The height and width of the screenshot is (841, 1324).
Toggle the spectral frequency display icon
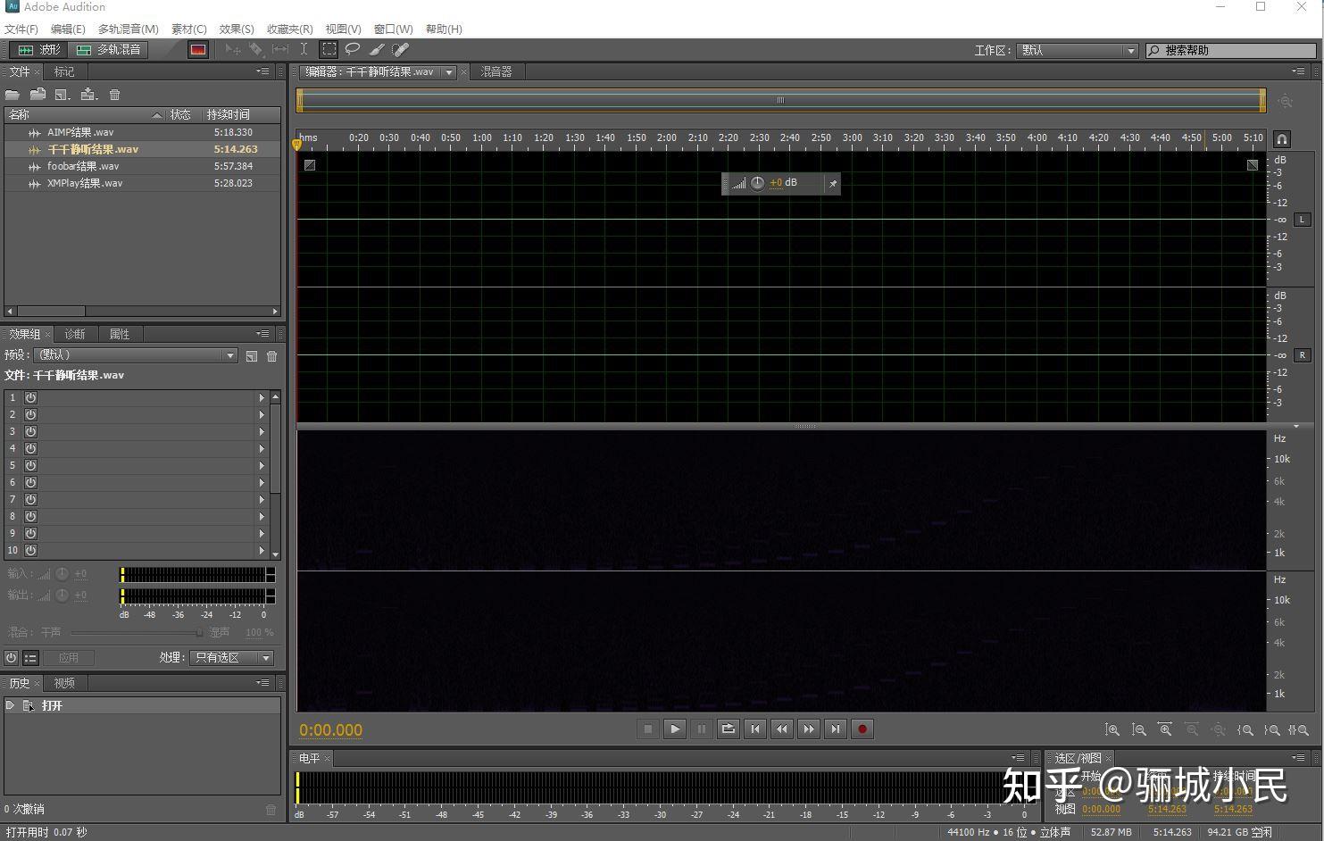pos(198,50)
